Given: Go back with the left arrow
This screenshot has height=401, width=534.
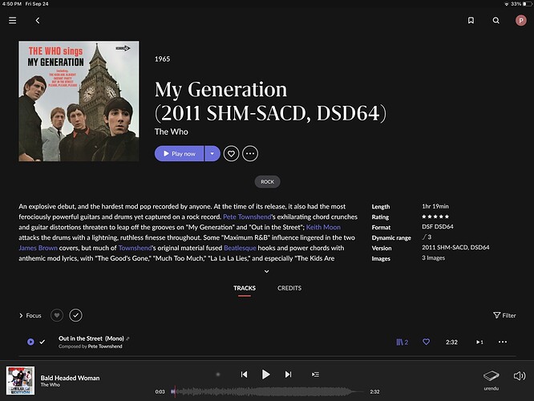Looking at the screenshot, I should 38,20.
